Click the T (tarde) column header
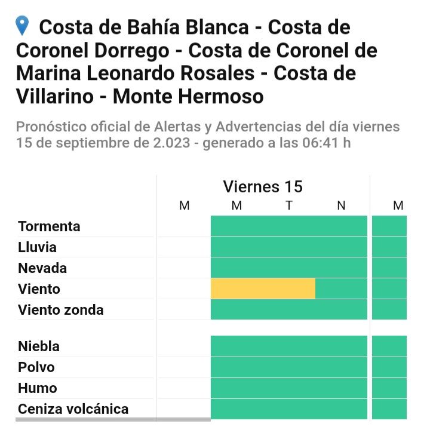Viewport: 430px width, 433px height. (x=289, y=206)
